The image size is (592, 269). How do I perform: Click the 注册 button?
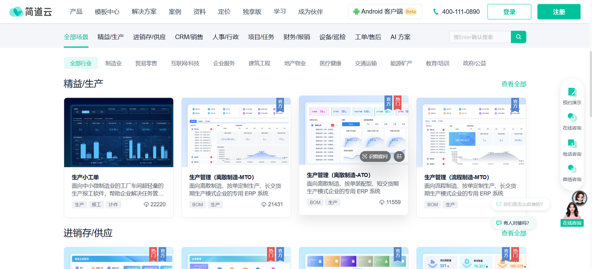(x=559, y=12)
